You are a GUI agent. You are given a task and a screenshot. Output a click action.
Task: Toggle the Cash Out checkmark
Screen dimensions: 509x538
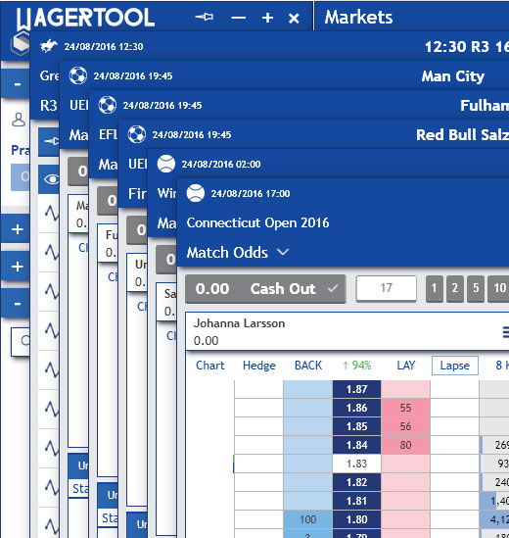coord(333,288)
